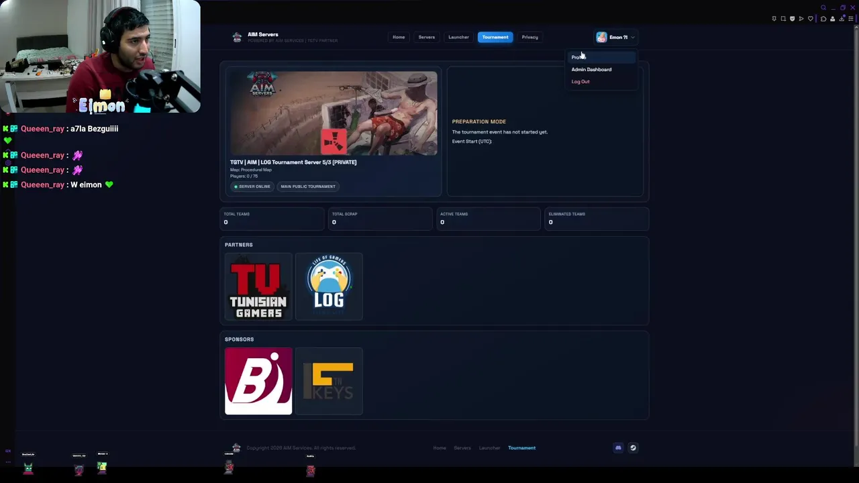Click the Emon user avatar in header

[601, 38]
